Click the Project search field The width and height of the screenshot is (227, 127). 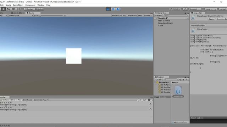coord(171,80)
